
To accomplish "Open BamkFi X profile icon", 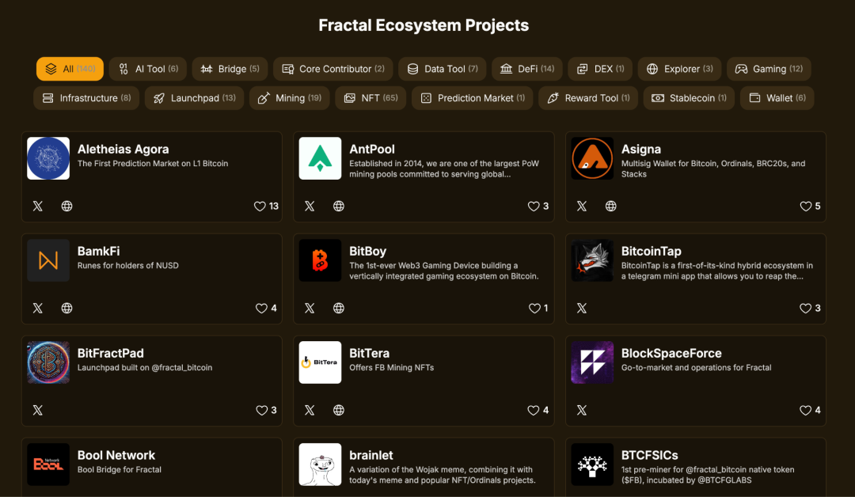I will pos(38,308).
